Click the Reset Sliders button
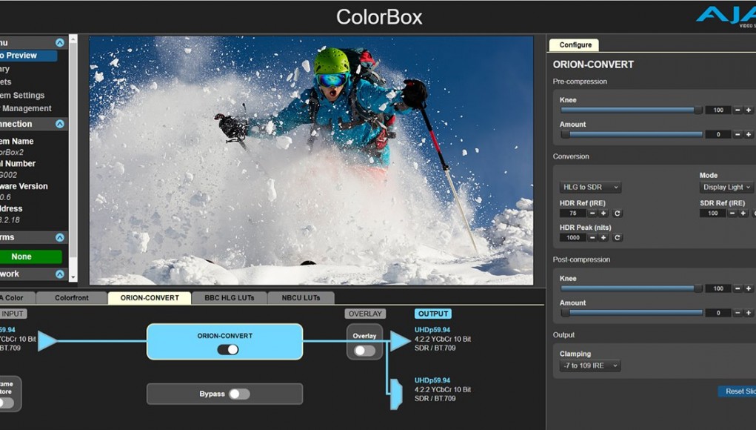 coord(737,391)
